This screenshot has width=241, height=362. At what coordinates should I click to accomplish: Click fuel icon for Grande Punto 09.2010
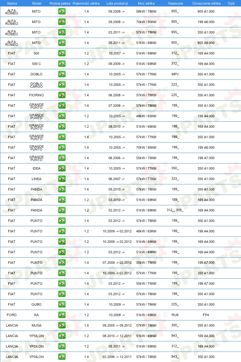click(62, 127)
